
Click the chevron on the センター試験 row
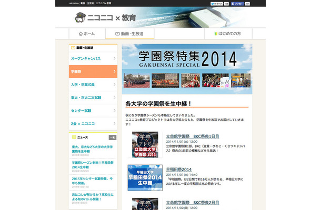point(114,111)
